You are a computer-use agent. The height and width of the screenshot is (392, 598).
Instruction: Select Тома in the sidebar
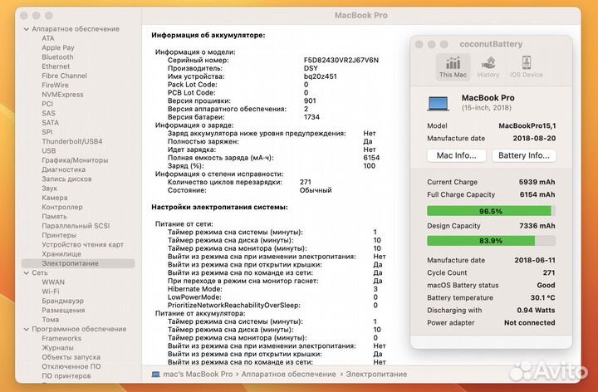coord(51,320)
